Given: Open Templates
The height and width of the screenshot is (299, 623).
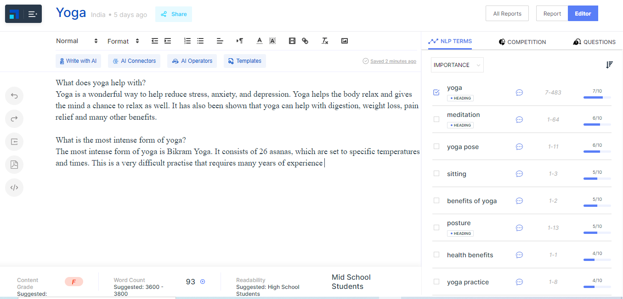Looking at the screenshot, I should (245, 61).
